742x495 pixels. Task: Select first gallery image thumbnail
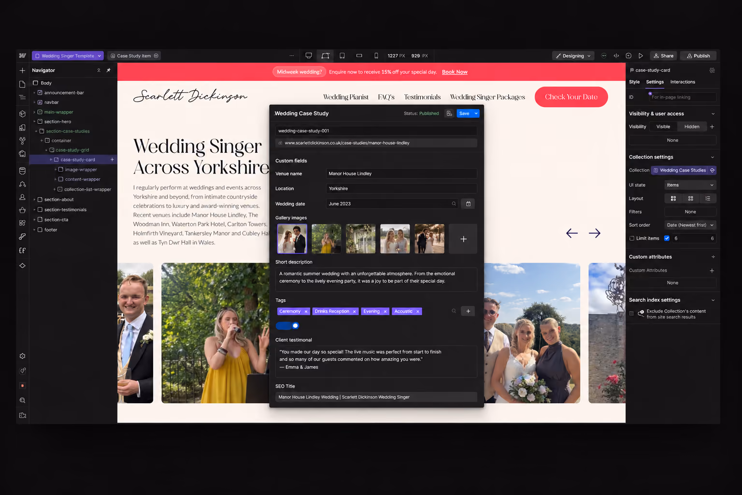point(292,239)
